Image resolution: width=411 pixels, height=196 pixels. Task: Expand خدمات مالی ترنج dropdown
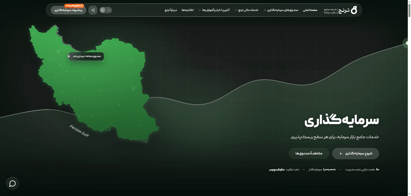247,10
